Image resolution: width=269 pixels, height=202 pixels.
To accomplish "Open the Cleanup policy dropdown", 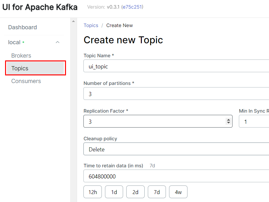I will [x=176, y=149].
